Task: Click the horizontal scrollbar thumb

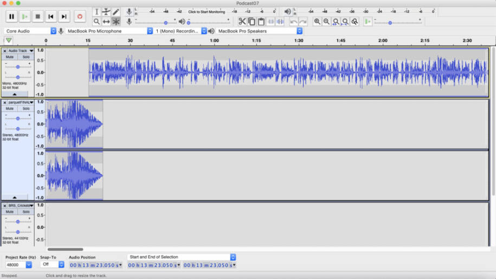Action: click(65, 249)
